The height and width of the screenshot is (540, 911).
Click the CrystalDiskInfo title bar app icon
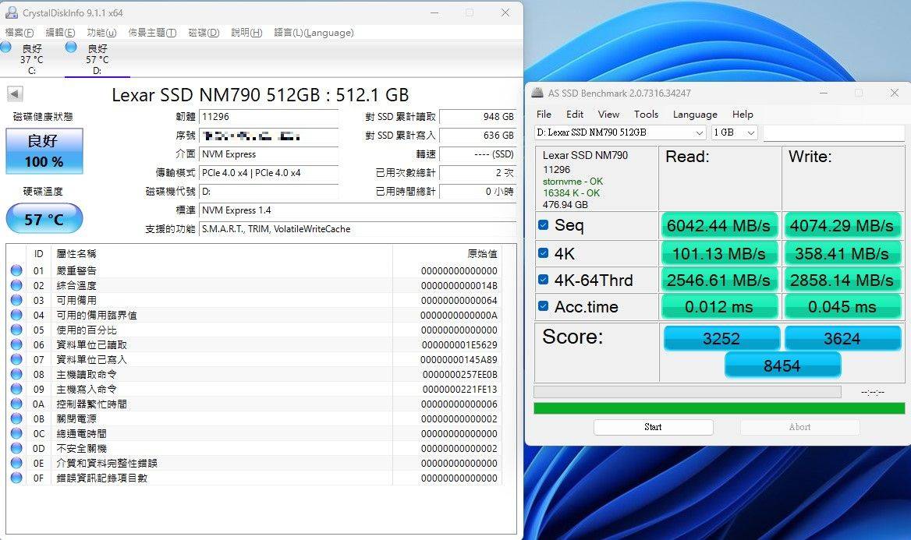[x=11, y=12]
